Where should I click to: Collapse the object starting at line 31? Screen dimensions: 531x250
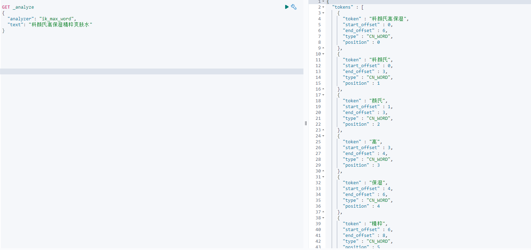tap(323, 177)
